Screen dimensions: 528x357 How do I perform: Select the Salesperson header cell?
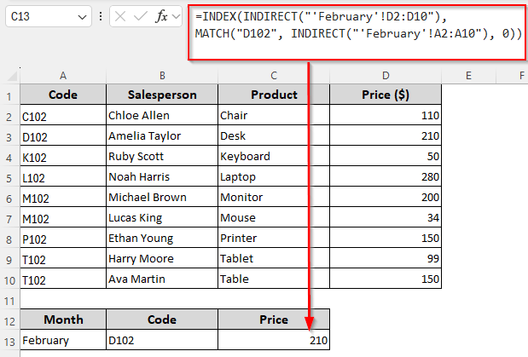pos(161,95)
